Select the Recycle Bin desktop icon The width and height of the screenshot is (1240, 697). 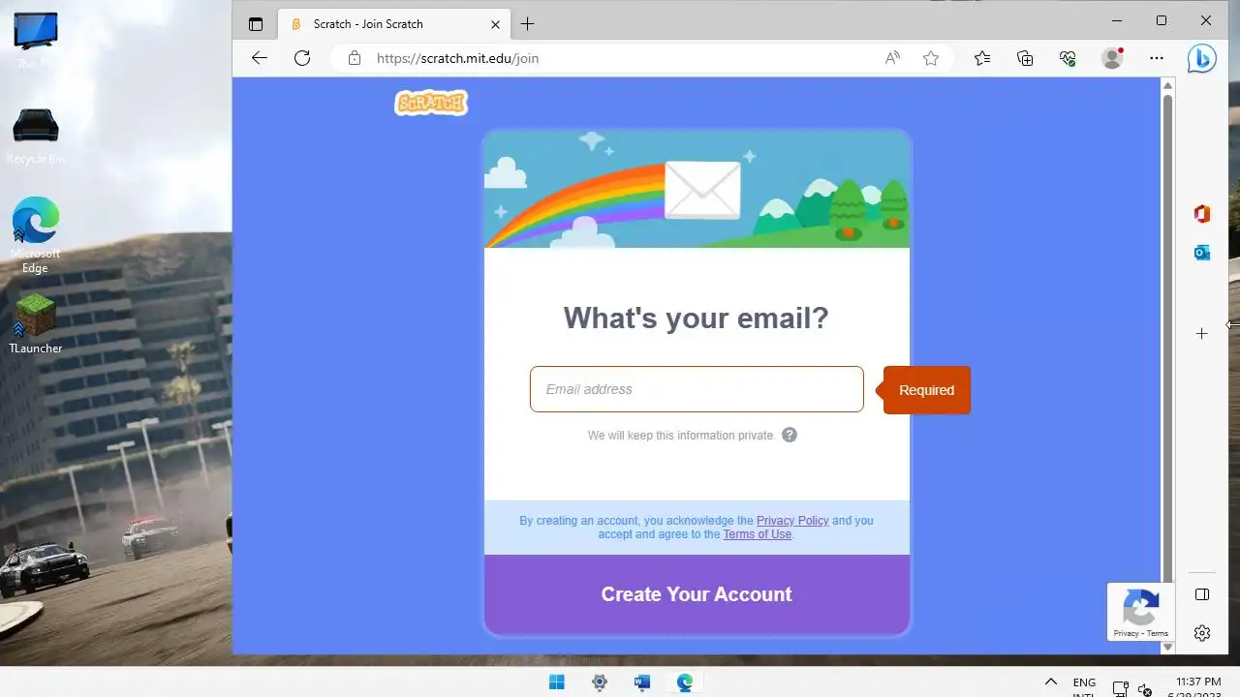point(36,136)
